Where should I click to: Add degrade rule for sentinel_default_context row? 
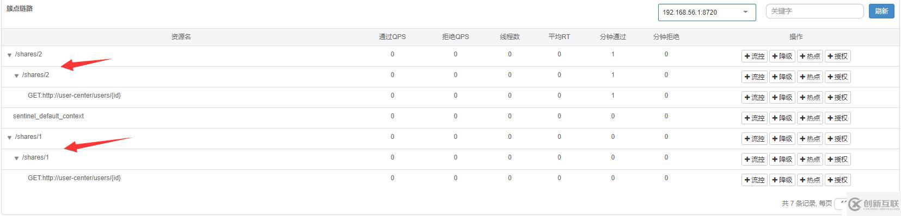pos(782,118)
